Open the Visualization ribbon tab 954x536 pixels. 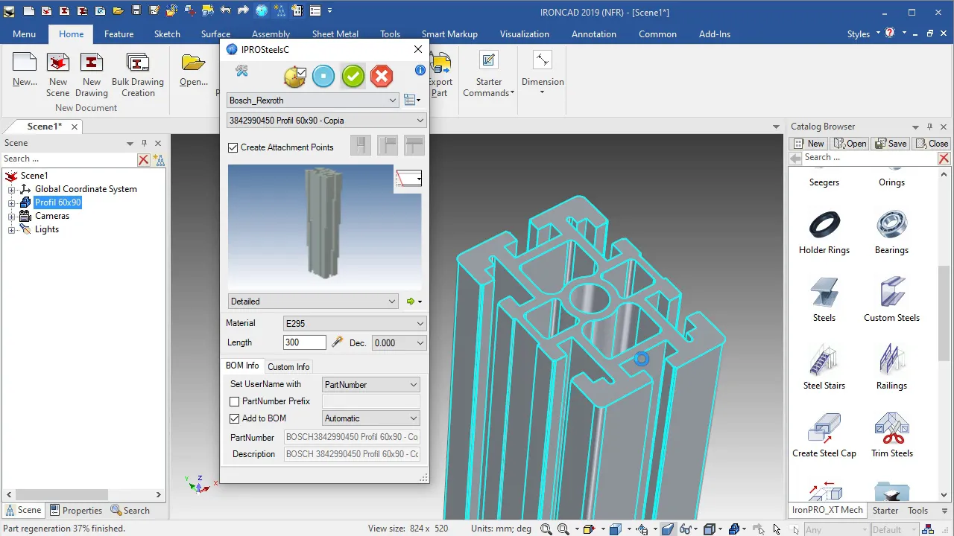(525, 34)
